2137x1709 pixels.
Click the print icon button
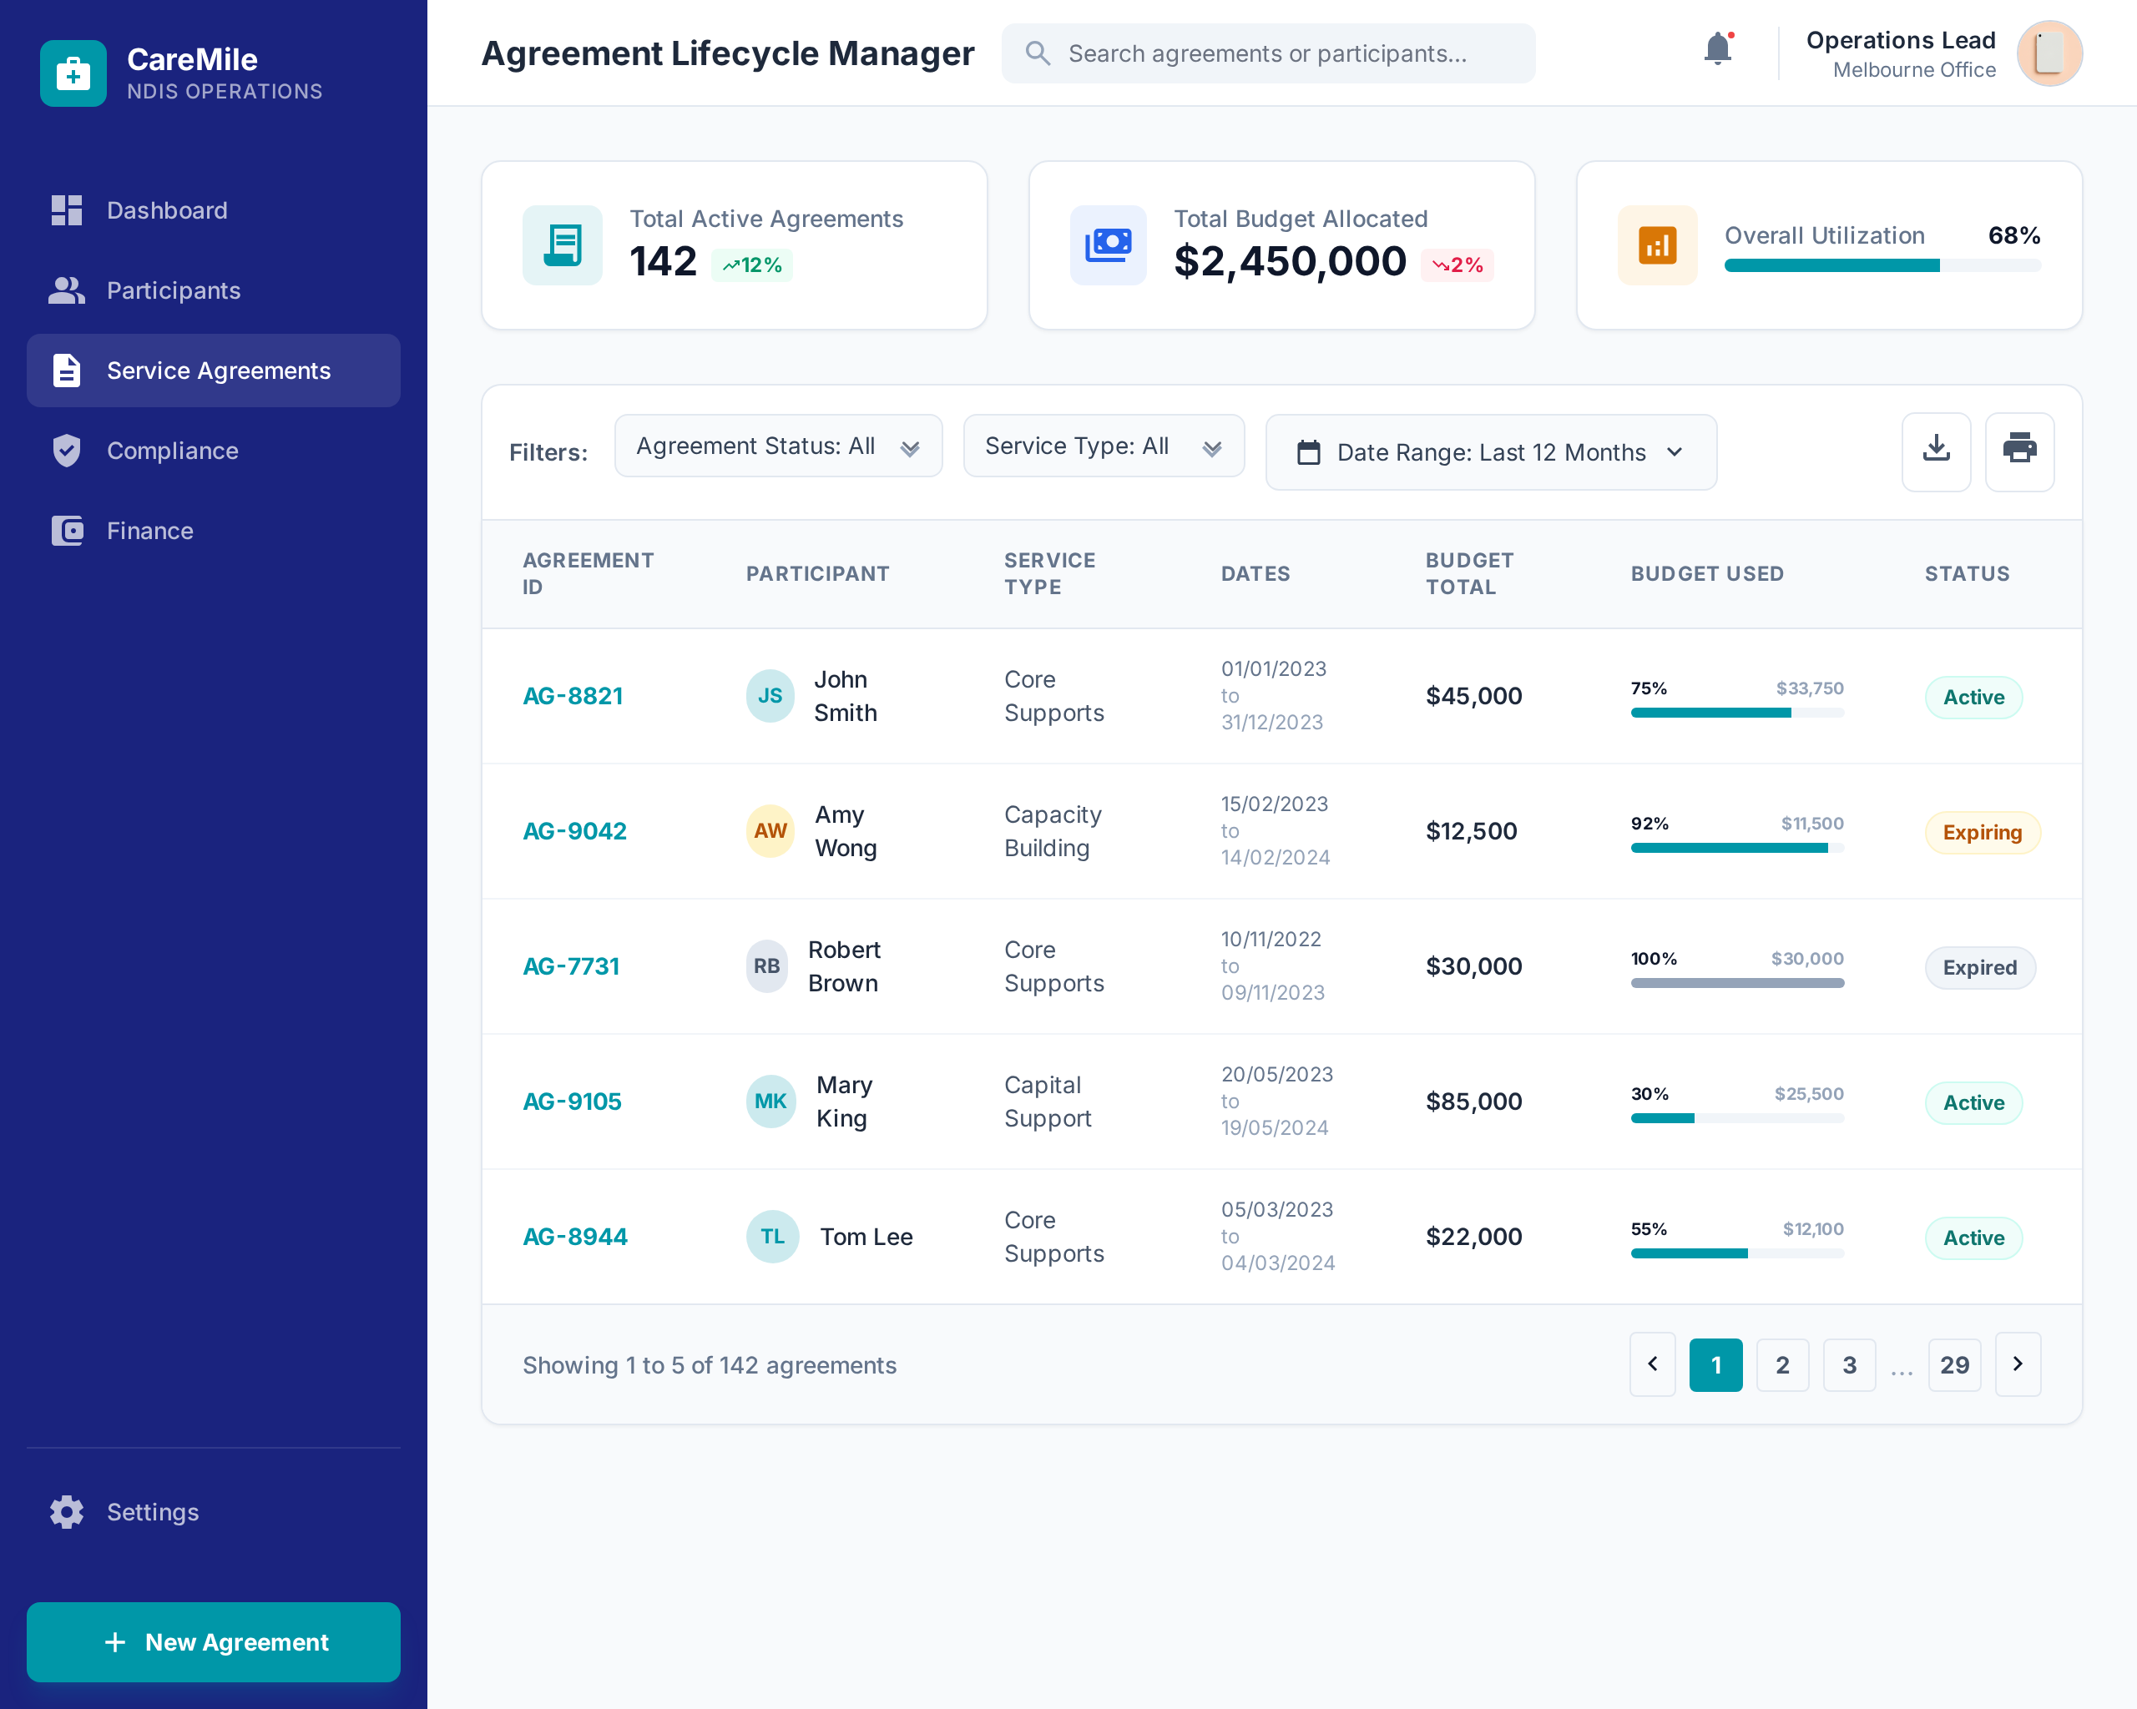[2018, 451]
